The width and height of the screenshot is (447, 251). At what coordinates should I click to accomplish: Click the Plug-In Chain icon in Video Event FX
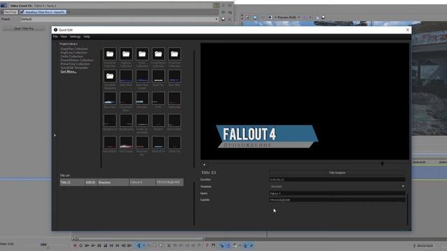coord(223,13)
